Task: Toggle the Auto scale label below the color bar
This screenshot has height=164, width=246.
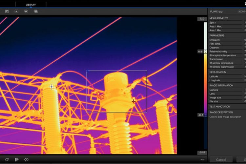Action: coord(202,159)
